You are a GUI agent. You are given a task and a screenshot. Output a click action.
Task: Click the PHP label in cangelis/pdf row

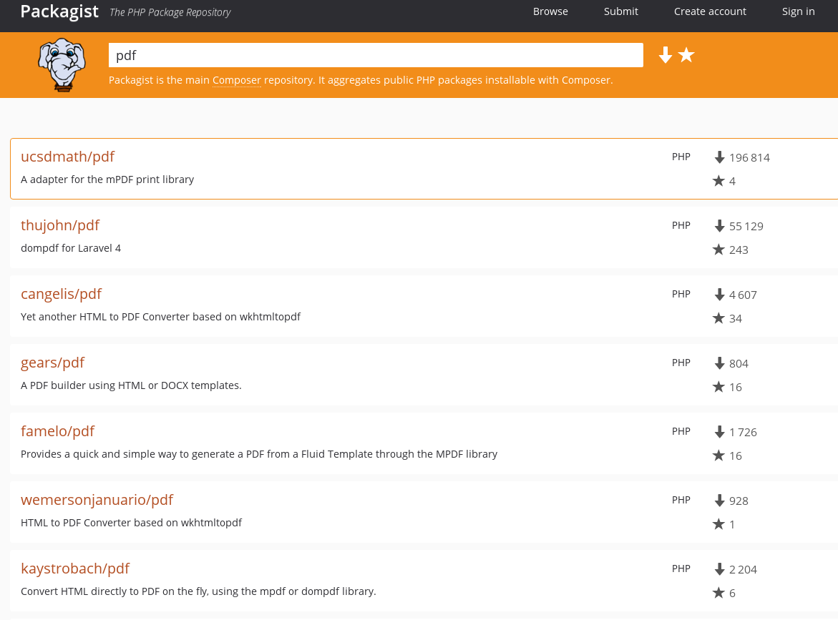point(681,294)
